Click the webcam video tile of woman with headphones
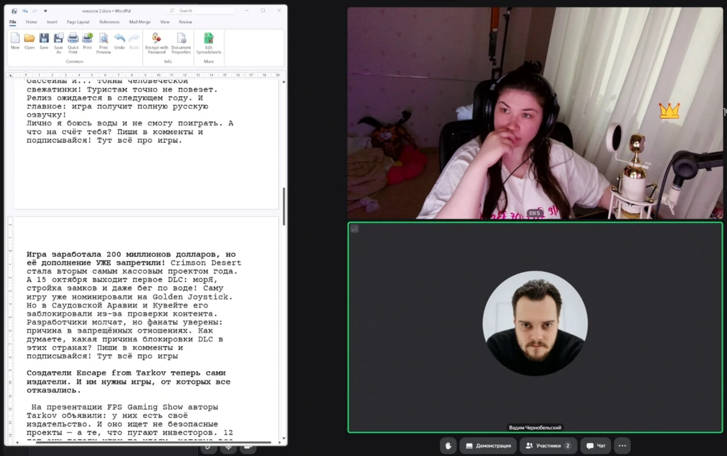The height and width of the screenshot is (456, 727). (535, 113)
